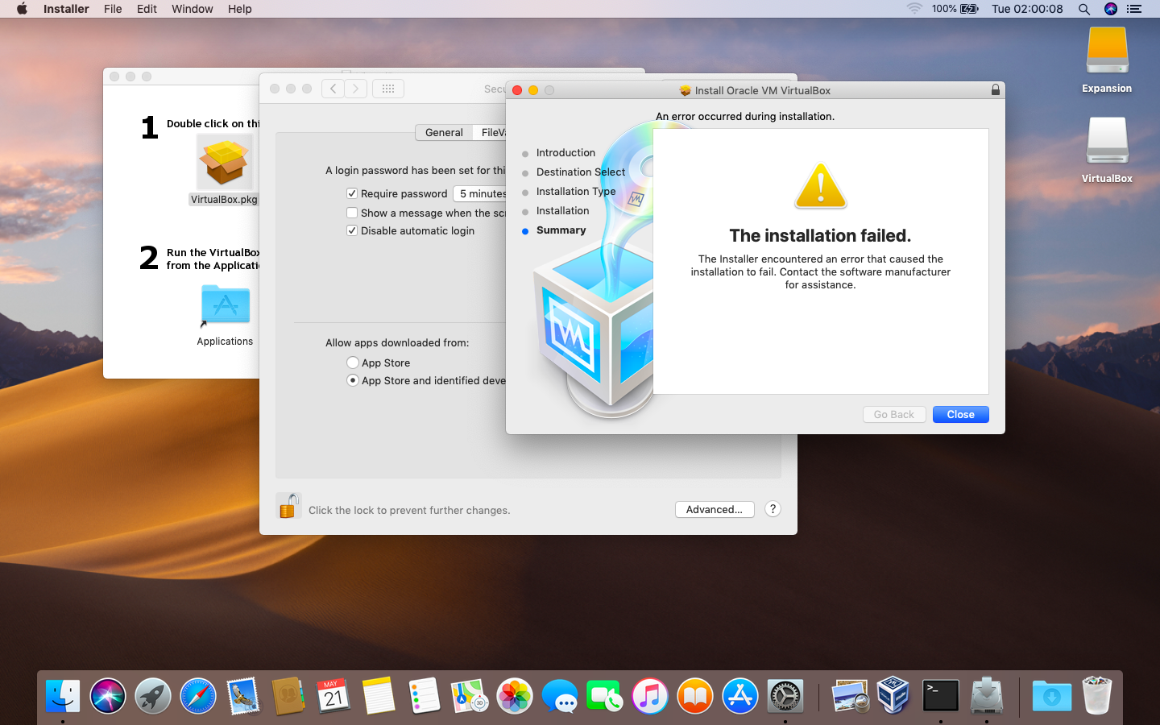
Task: Click the Go Back button
Action: [894, 414]
